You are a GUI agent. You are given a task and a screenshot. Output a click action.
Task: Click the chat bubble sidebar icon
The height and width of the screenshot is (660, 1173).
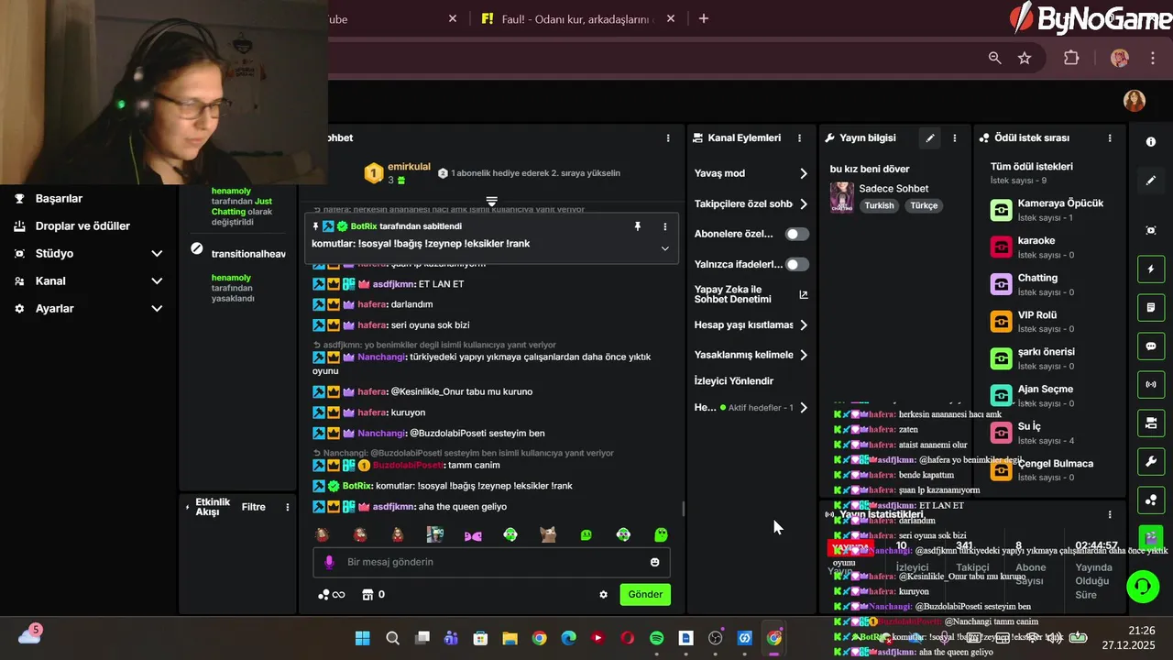click(1151, 346)
